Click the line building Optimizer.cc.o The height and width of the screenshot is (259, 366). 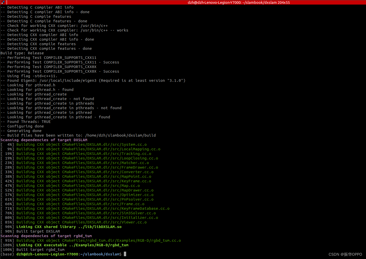point(77,195)
